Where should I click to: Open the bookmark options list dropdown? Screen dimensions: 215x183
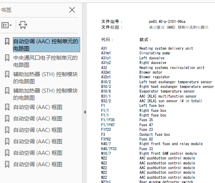[6, 25]
